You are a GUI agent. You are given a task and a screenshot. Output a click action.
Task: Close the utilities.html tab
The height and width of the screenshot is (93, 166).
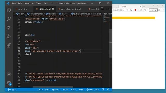(53, 9)
